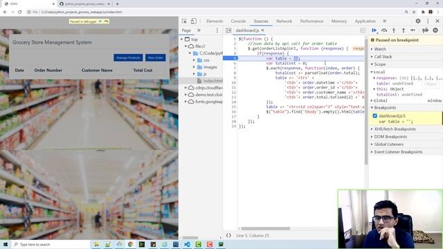443x249 pixels.
Task: Open Visual Studio Code from taskbar
Action: [187, 244]
